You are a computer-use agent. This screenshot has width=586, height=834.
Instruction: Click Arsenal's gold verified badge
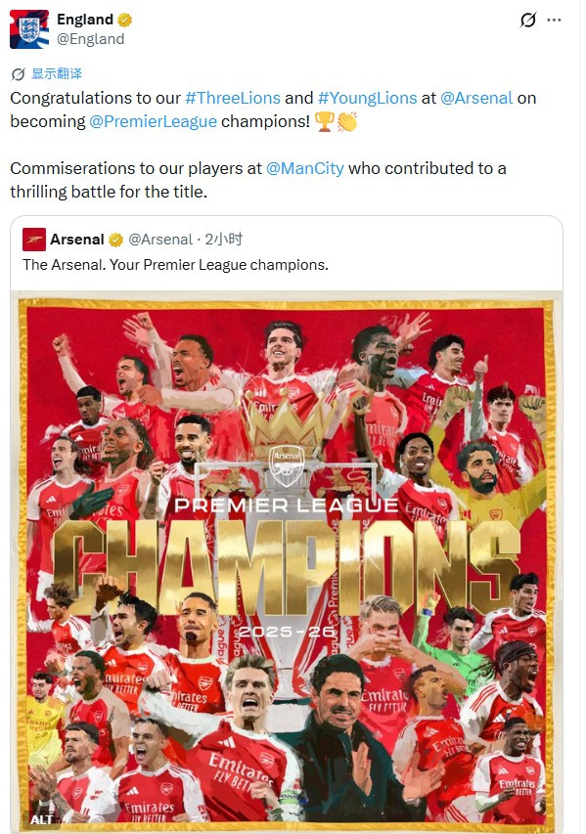point(115,240)
